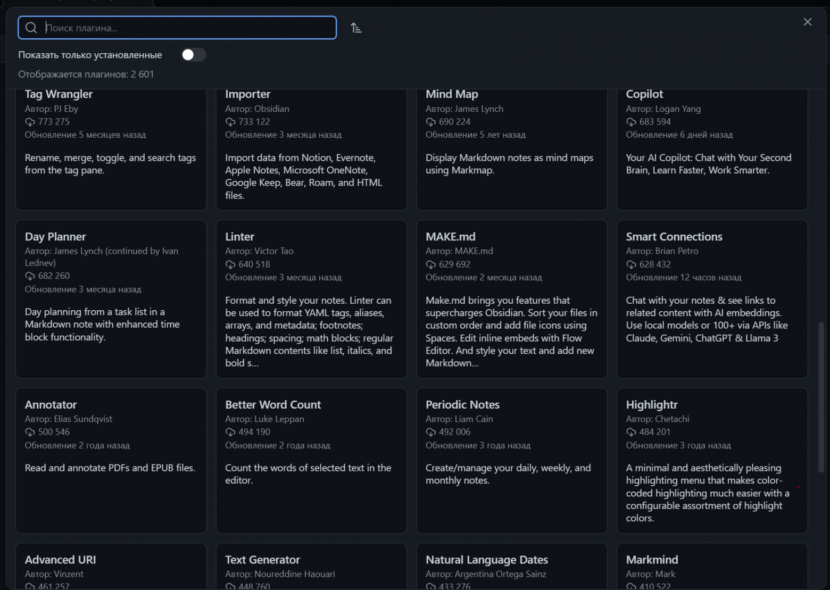Open the Day Planner plugin title
The height and width of the screenshot is (590, 830).
click(x=55, y=237)
